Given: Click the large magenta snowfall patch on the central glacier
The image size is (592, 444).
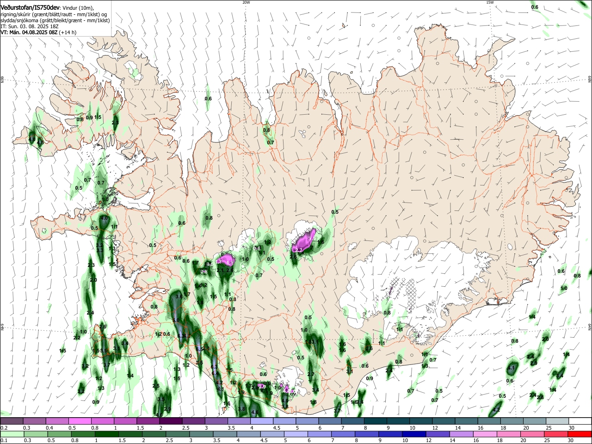Looking at the screenshot, I should [x=305, y=241].
